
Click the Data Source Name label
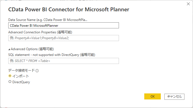pyautogui.click(x=48, y=20)
